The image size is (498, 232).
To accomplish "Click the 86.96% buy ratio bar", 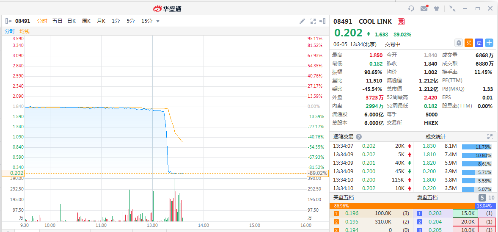I will [x=402, y=206].
